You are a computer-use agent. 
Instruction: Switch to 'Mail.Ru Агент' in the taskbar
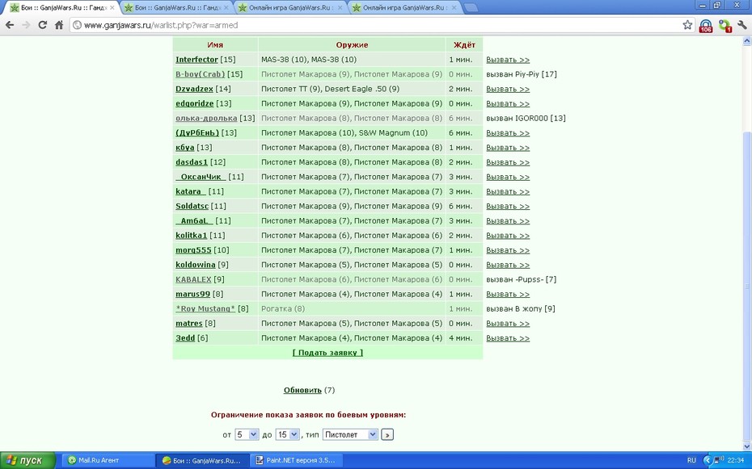(108, 460)
